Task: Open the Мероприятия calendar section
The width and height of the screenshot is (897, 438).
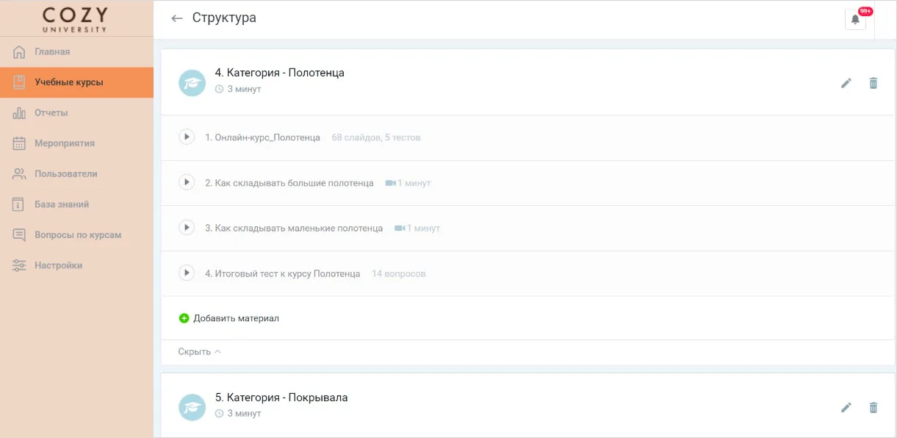Action: click(x=64, y=143)
